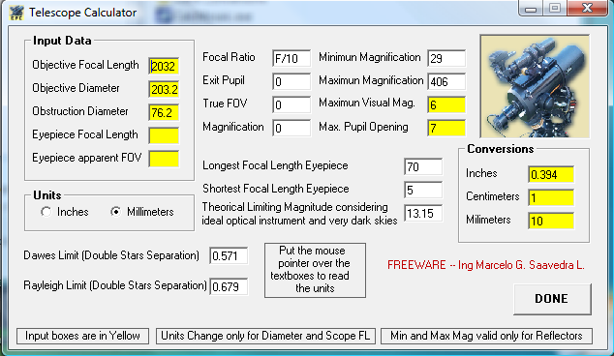Image resolution: width=614 pixels, height=356 pixels.
Task: Click the 'Units Change only for Diameter' note
Action: coord(265,336)
